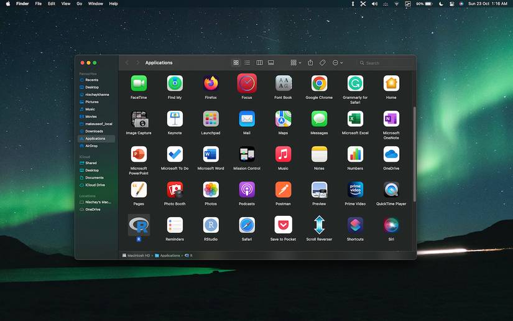Open the FaceTime app icon
The width and height of the screenshot is (513, 321).
click(139, 83)
